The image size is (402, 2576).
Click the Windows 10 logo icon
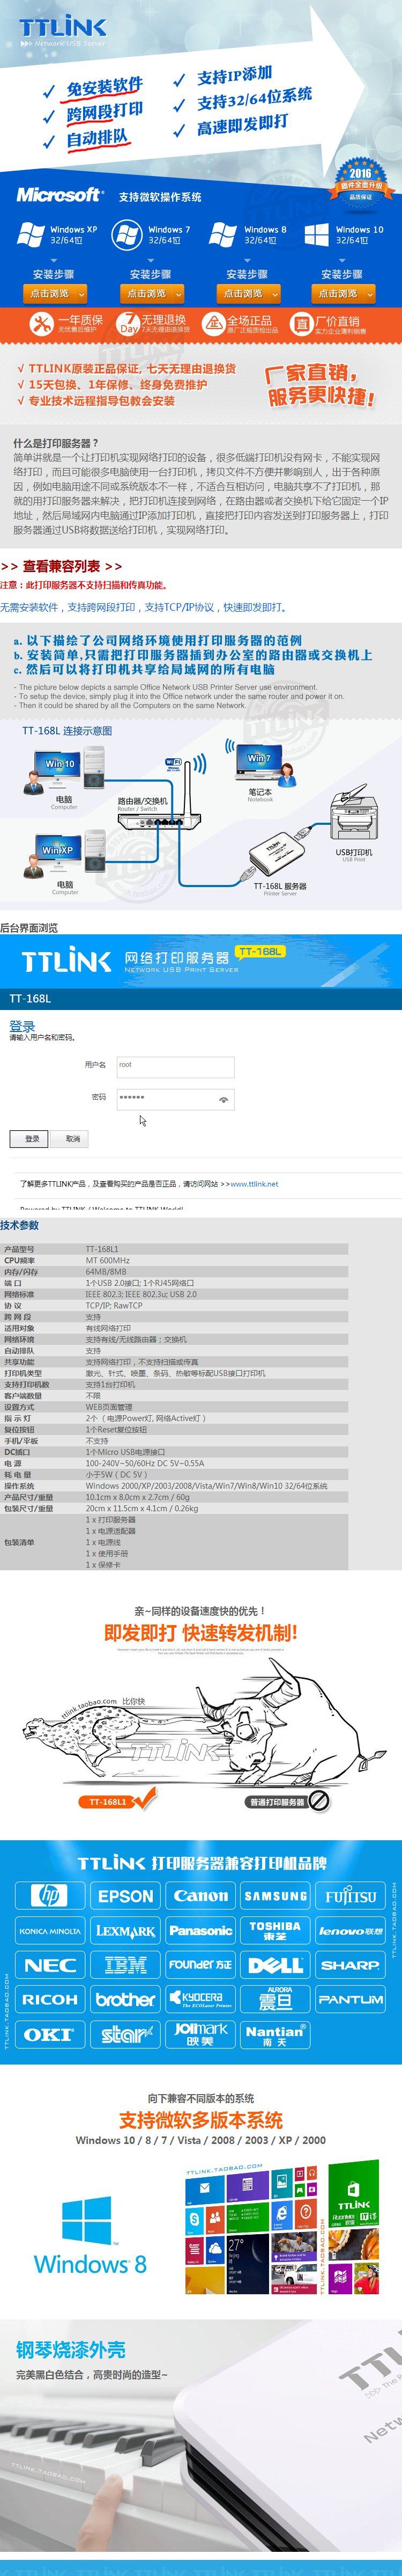[317, 235]
